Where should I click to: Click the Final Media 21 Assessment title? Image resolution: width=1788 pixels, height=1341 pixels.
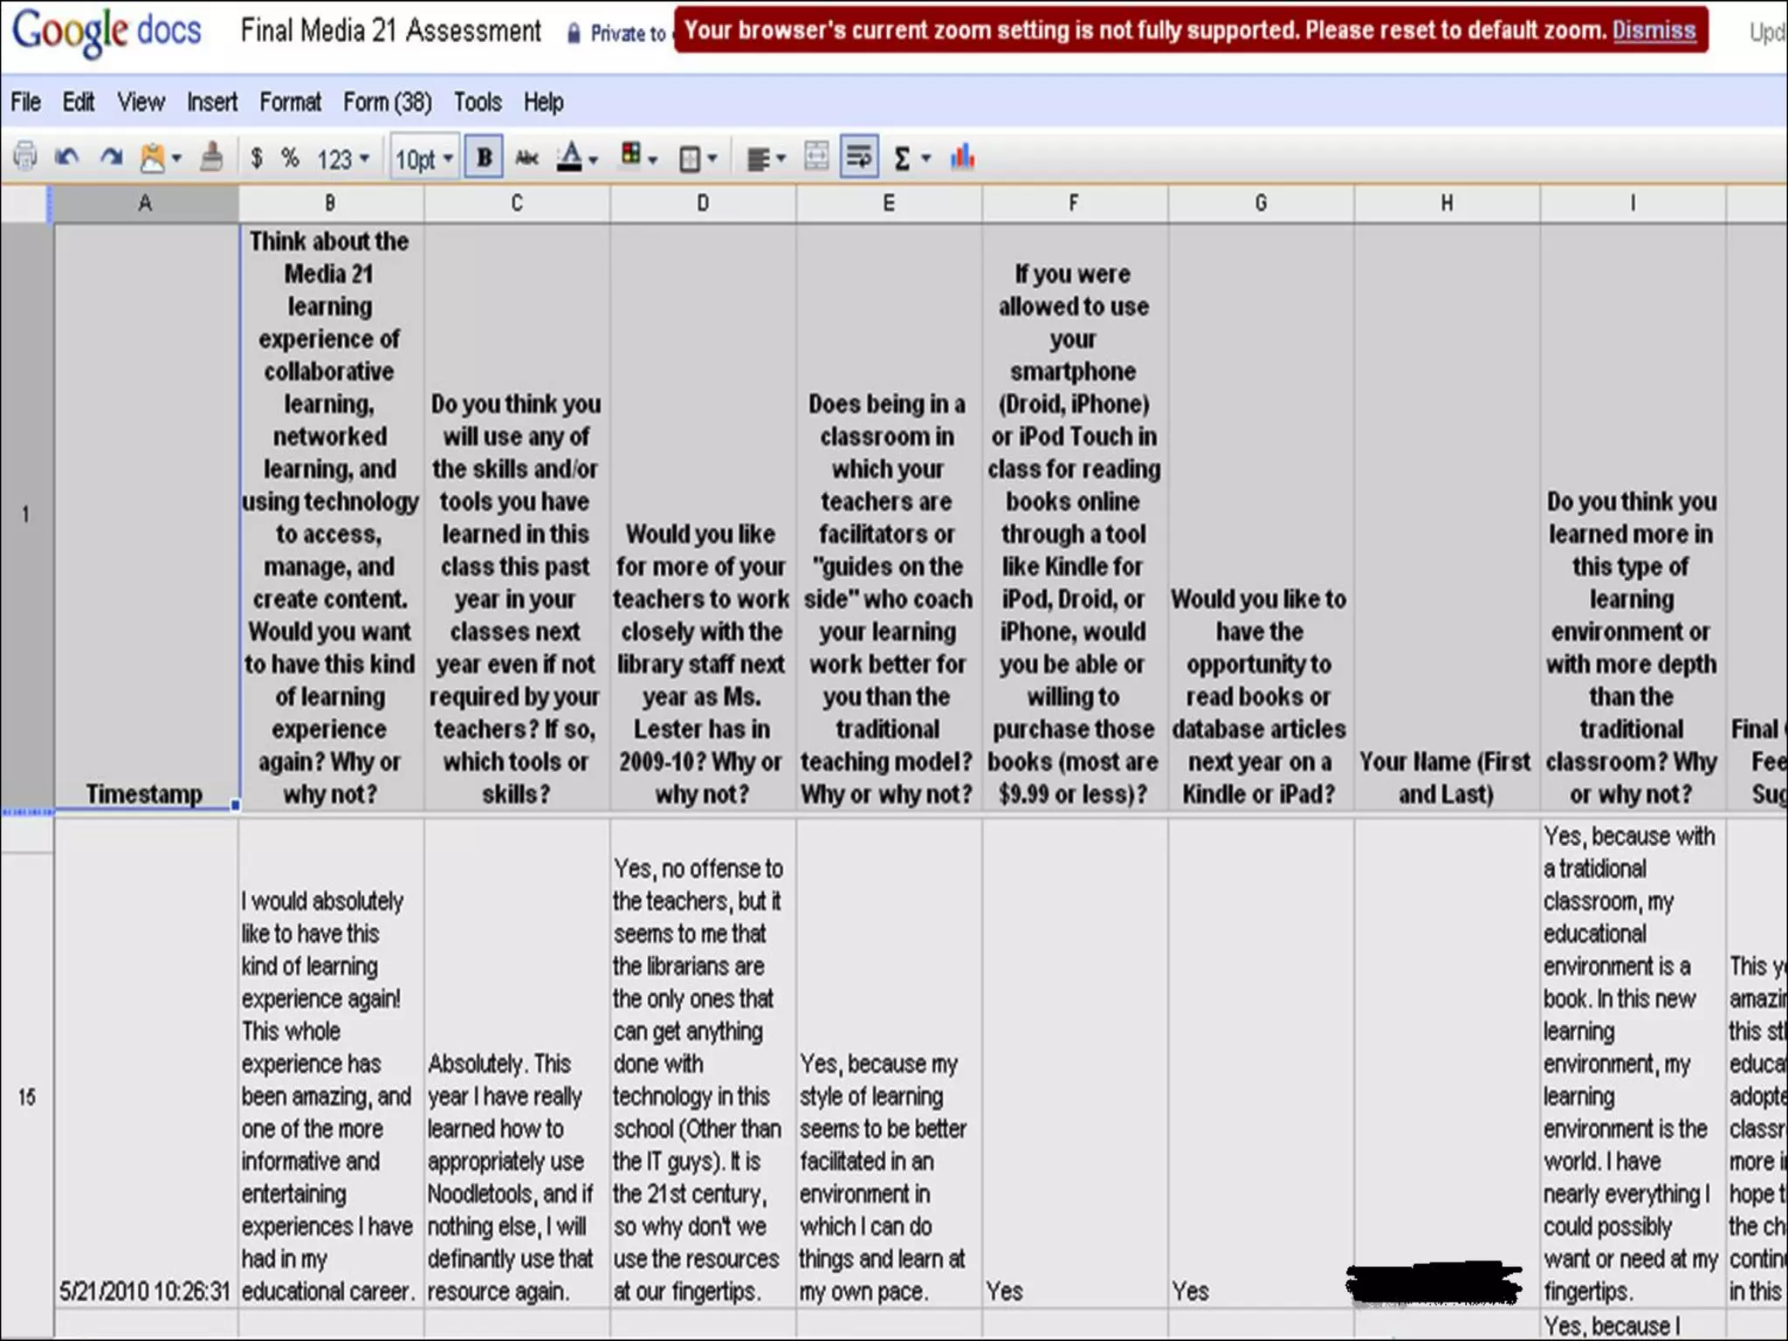point(390,31)
